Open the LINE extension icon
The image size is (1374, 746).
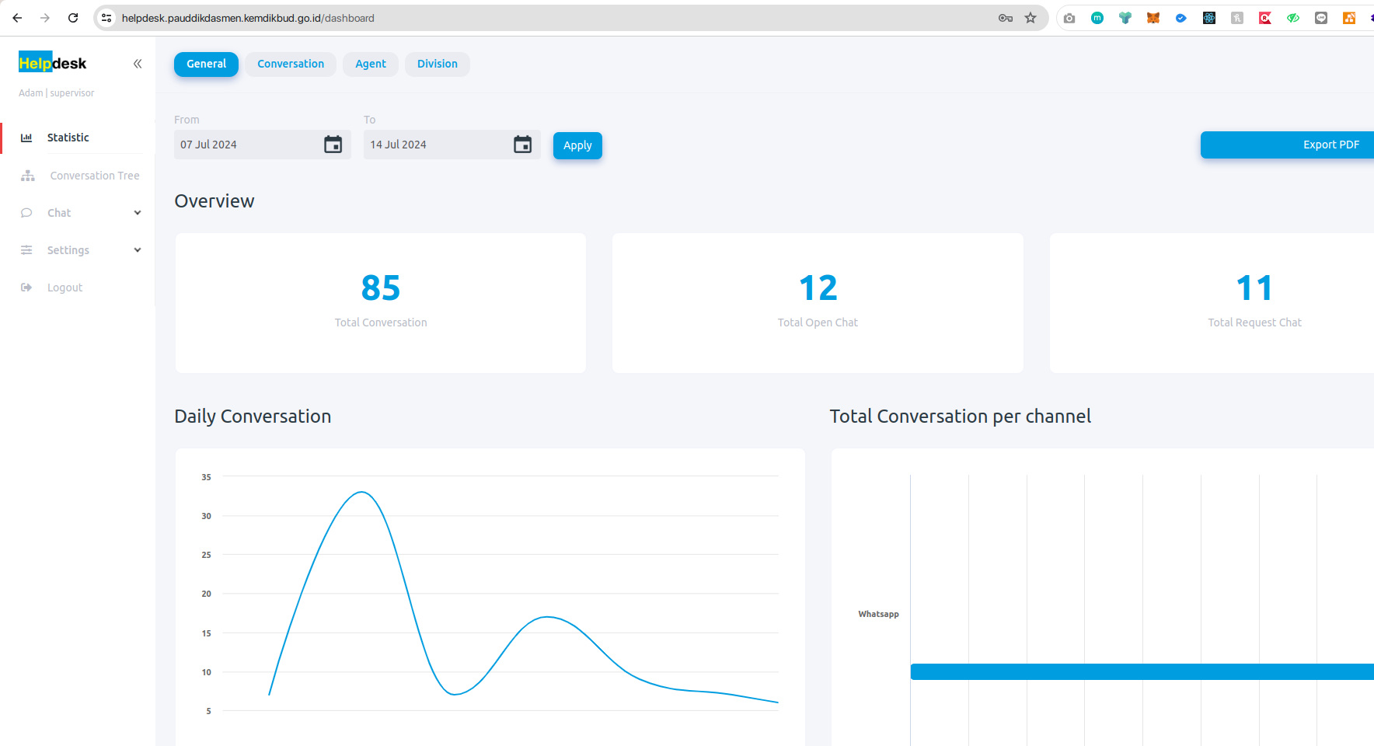(1321, 18)
